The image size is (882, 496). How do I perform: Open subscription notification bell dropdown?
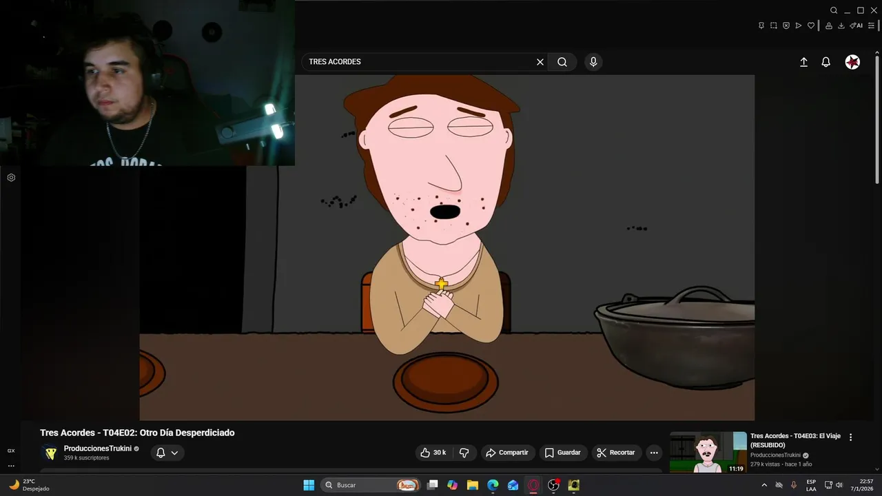(167, 453)
